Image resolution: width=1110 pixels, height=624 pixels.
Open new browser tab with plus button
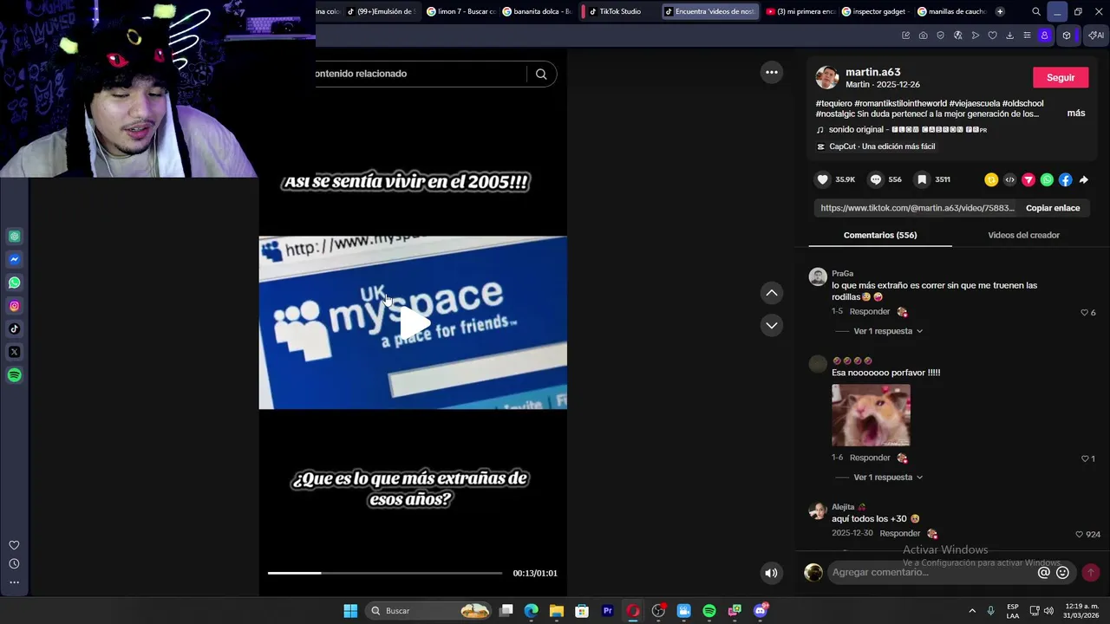[1000, 11]
